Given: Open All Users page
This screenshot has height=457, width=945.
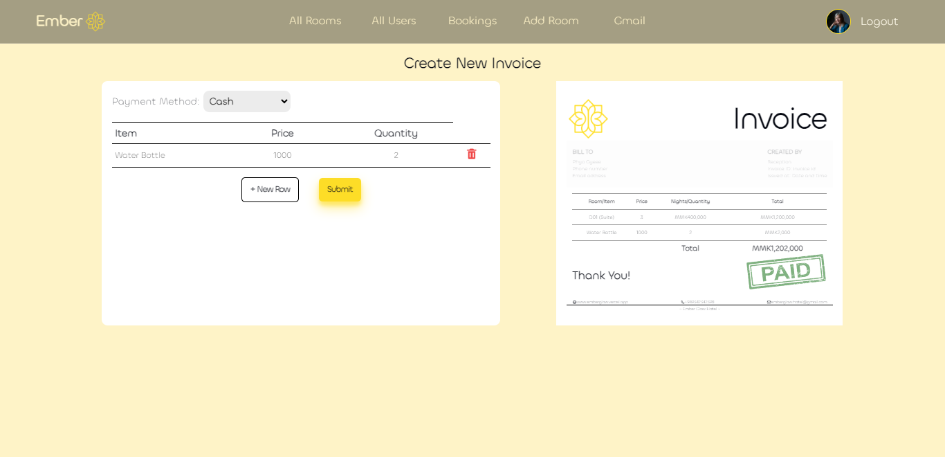Looking at the screenshot, I should (x=394, y=21).
